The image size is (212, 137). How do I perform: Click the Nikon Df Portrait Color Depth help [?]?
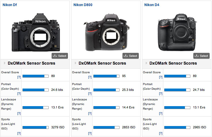pos(19,93)
